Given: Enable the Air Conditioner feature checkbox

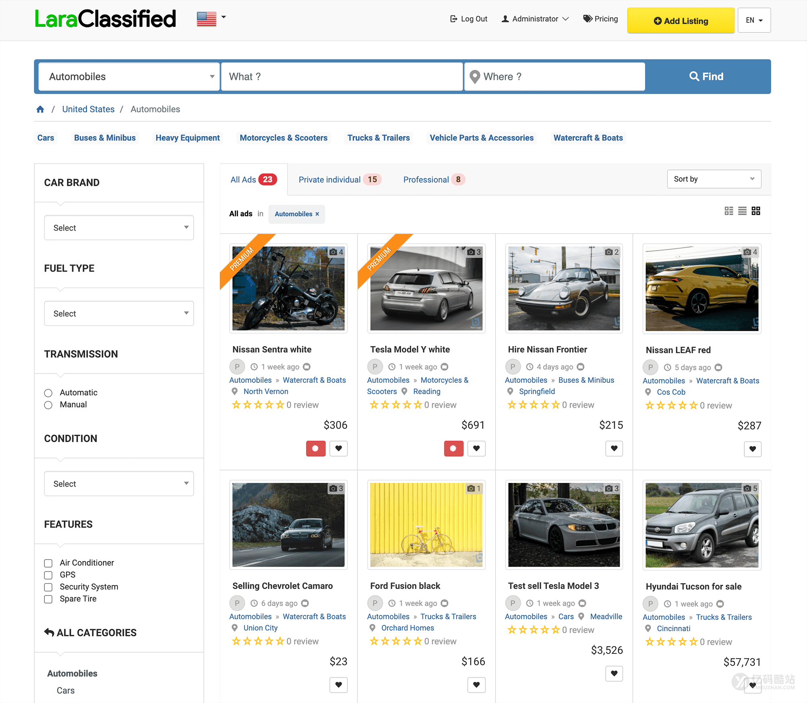Looking at the screenshot, I should pyautogui.click(x=48, y=563).
